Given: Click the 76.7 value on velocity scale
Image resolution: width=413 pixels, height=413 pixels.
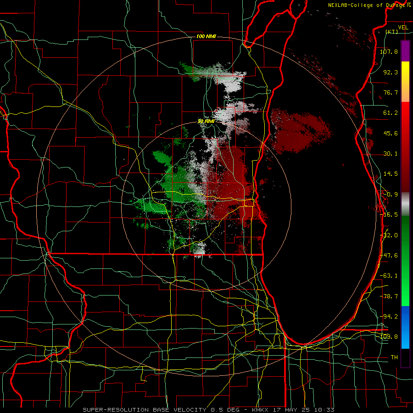Looking at the screenshot, I should point(391,92).
